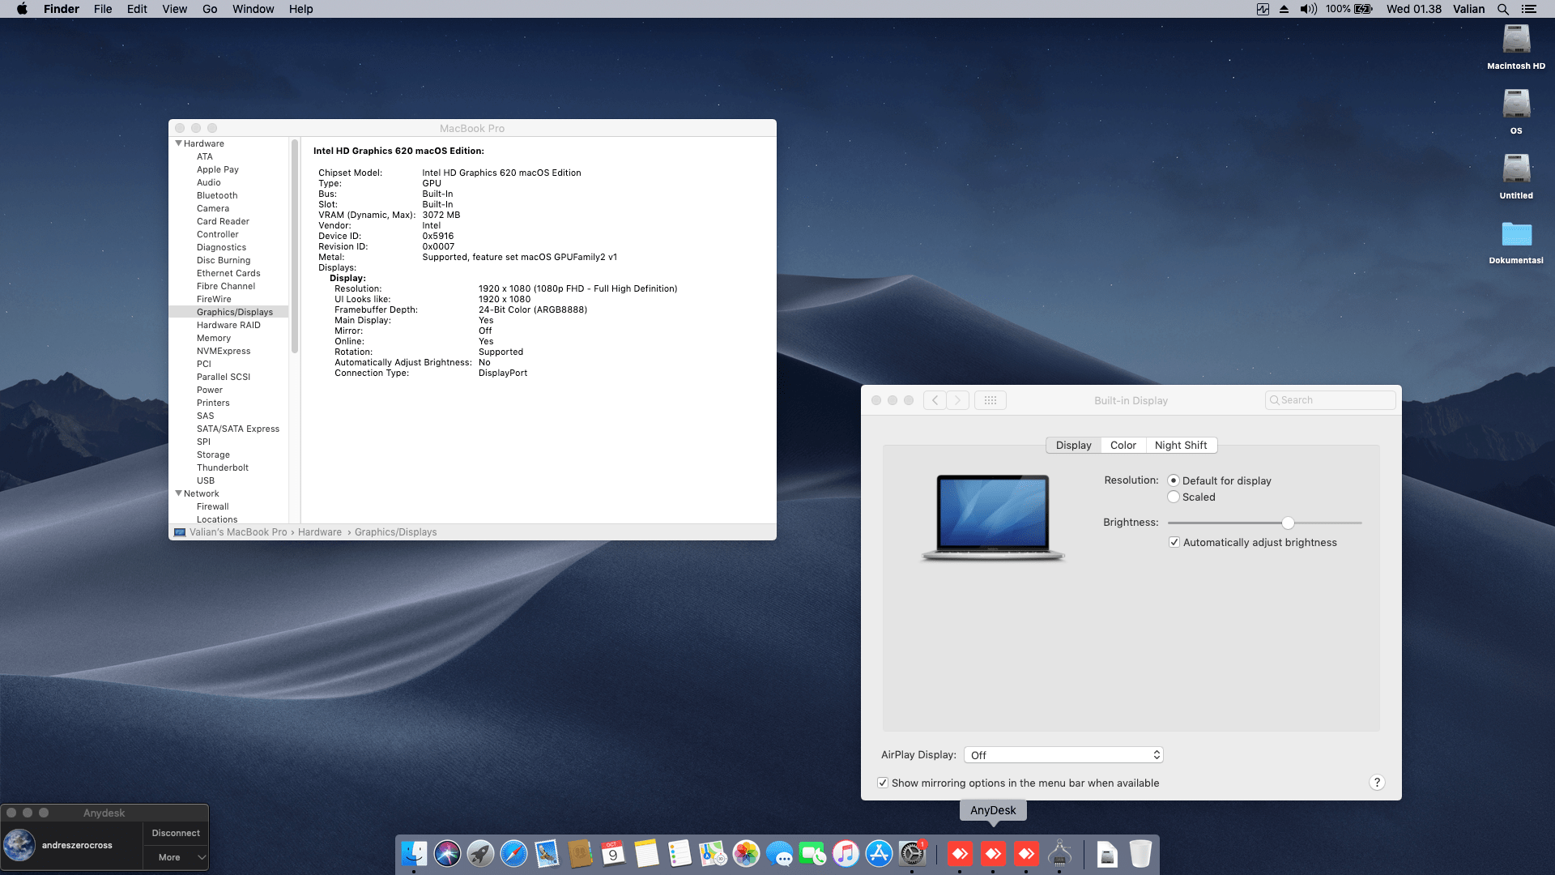Select NVMExpress in the hardware list
This screenshot has width=1555, height=875.
click(x=224, y=351)
